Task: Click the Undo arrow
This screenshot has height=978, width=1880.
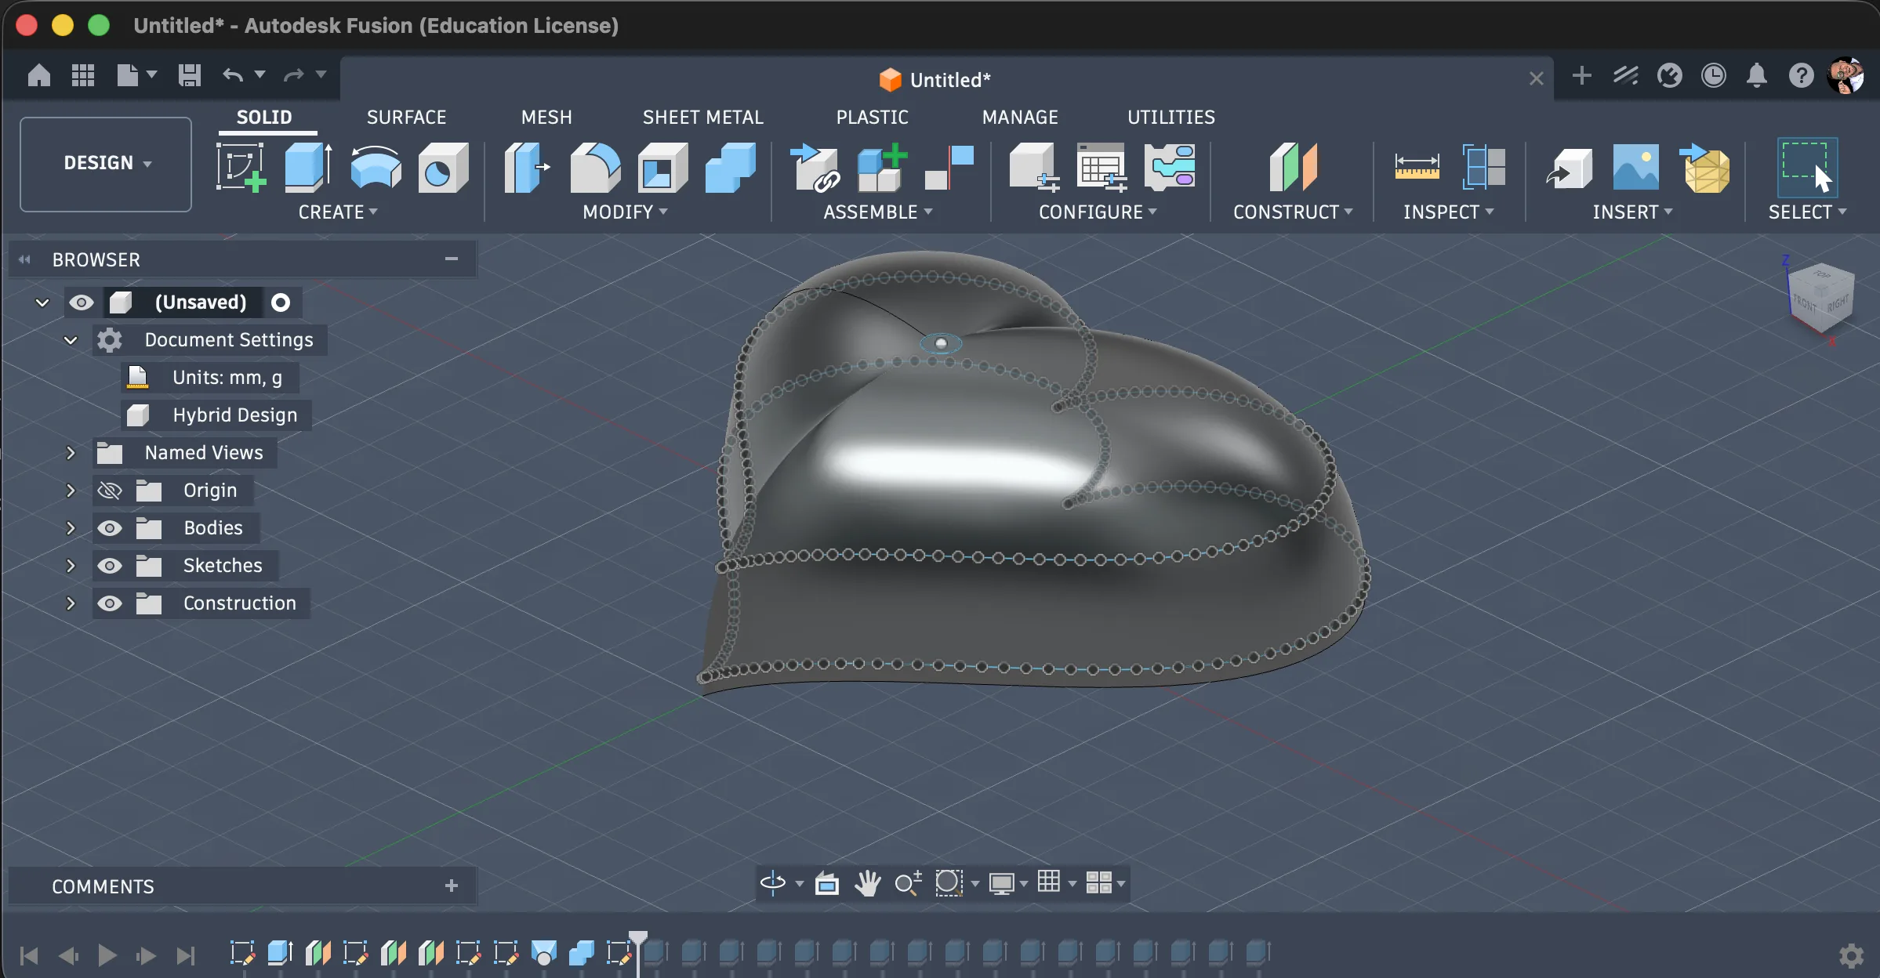Action: point(233,75)
